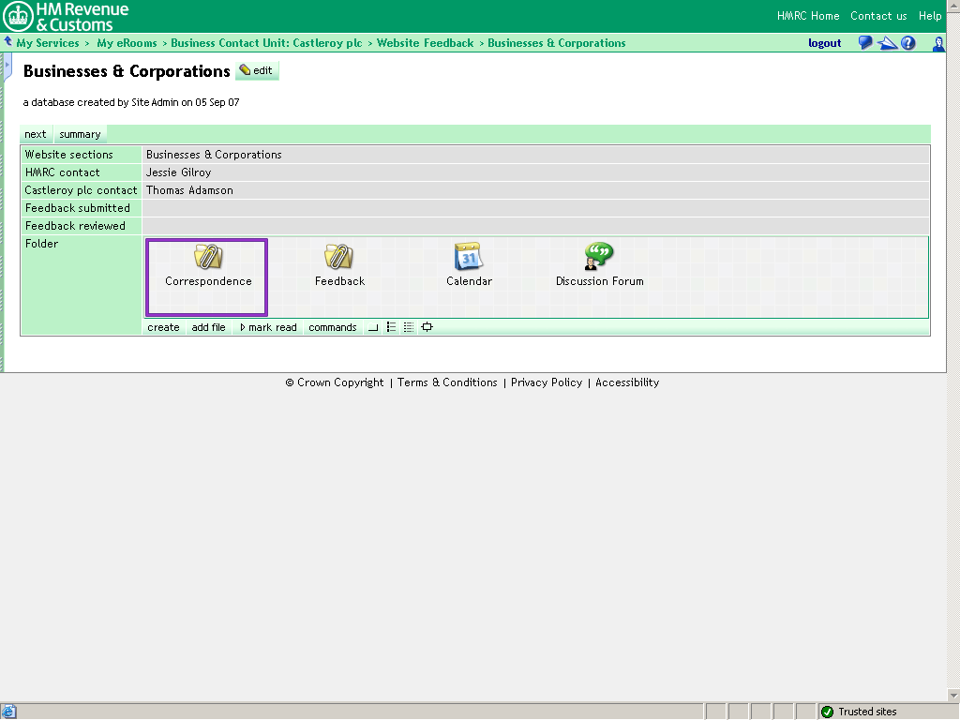The height and width of the screenshot is (720, 960).
Task: Click the blue chat bubble icon
Action: pyautogui.click(x=865, y=43)
